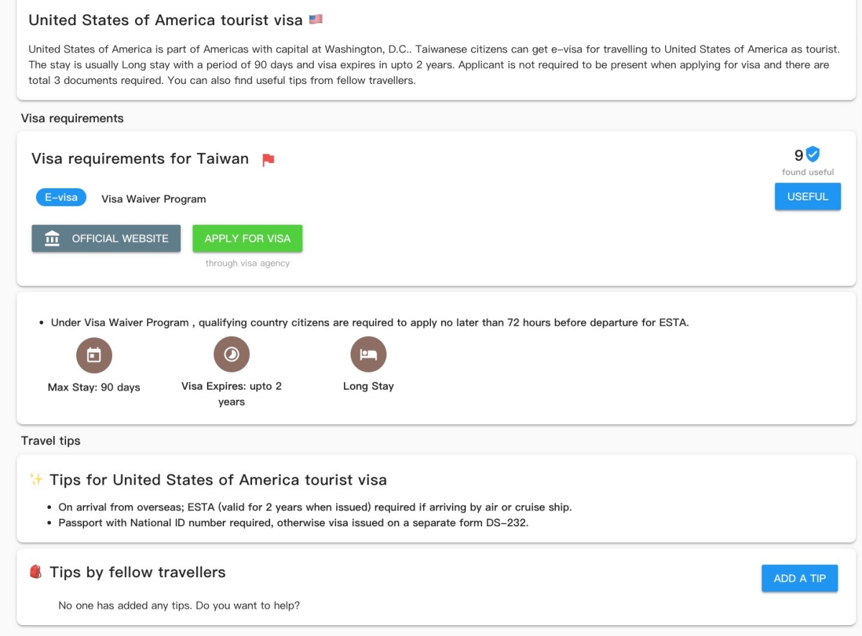Click the Visa Waiver Program label
Image resolution: width=862 pixels, height=636 pixels.
pos(154,199)
